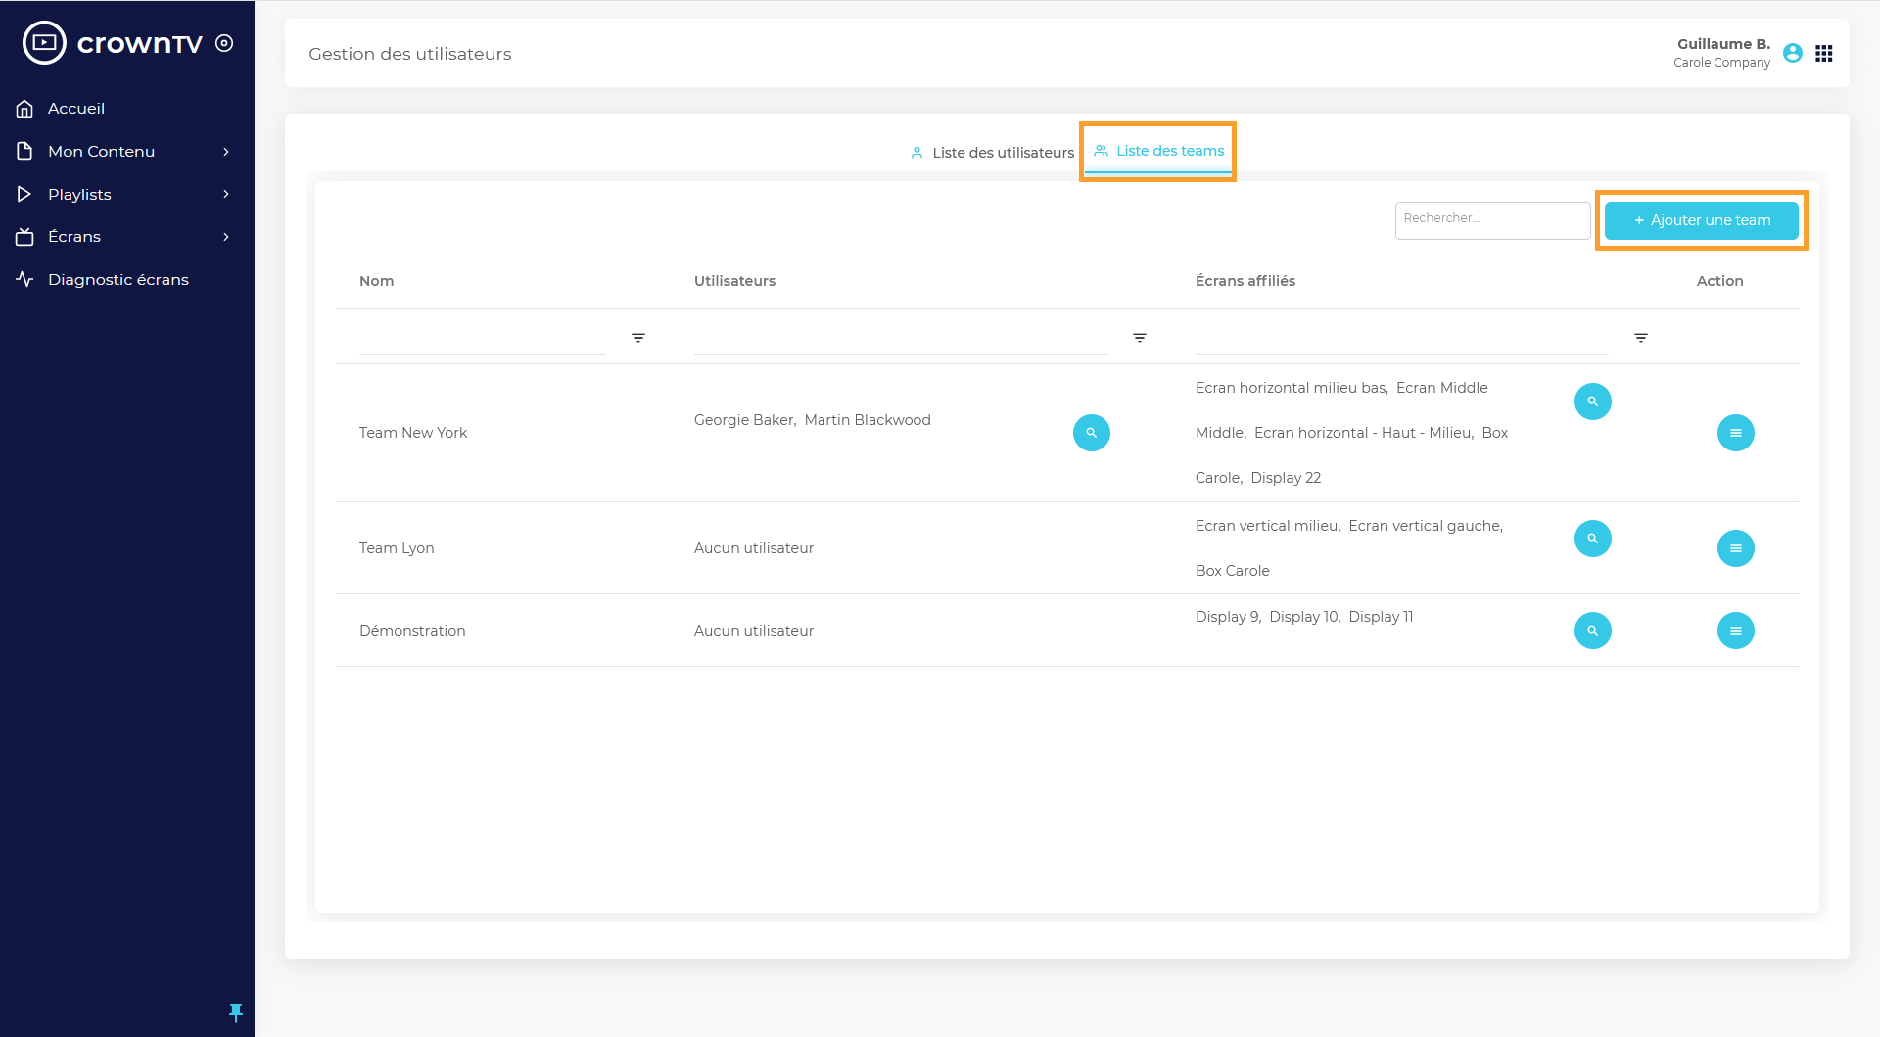This screenshot has width=1880, height=1037.
Task: Open action menu for Démonstration team
Action: pos(1736,631)
